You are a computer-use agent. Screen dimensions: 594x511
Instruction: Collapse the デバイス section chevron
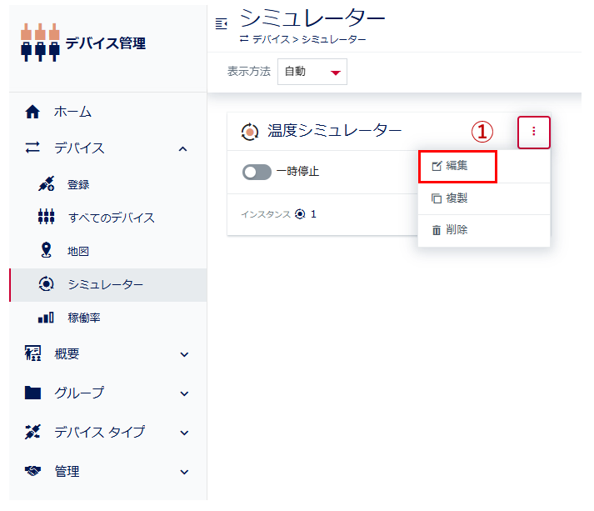pos(183,148)
